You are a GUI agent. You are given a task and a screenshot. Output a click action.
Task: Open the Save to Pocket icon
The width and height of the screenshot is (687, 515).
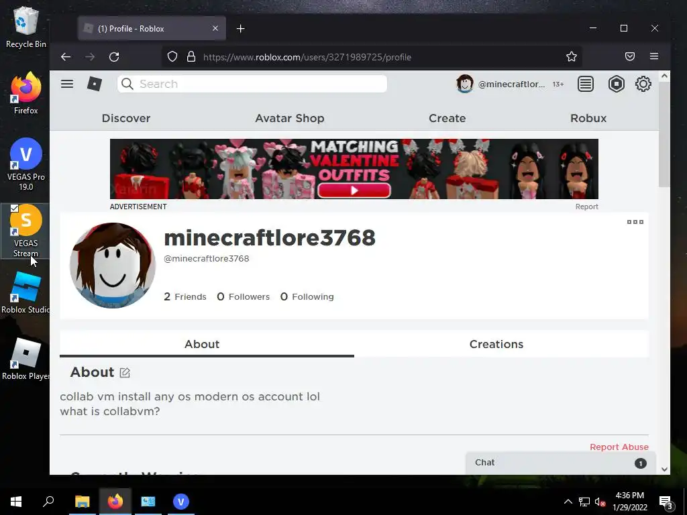(629, 56)
